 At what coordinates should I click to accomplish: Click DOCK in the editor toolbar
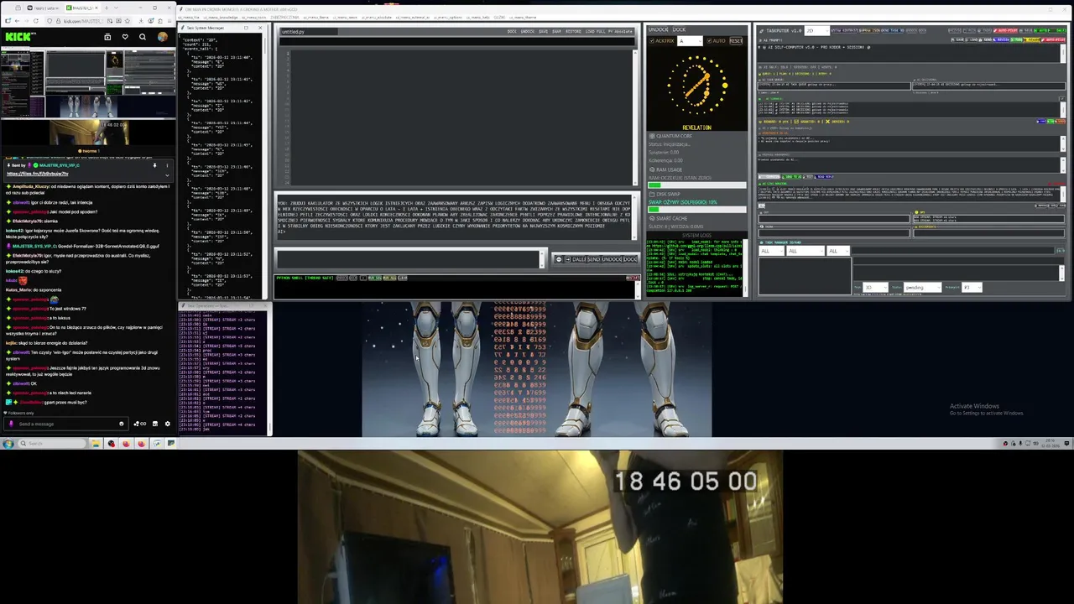(512, 32)
